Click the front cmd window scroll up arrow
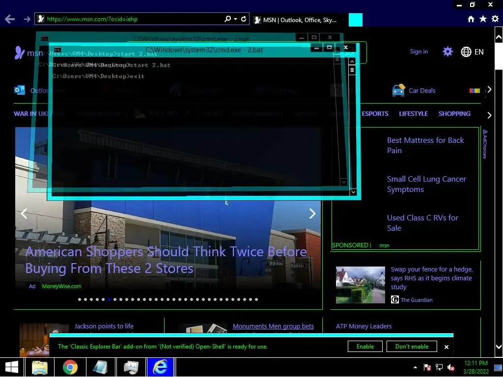 [x=352, y=61]
